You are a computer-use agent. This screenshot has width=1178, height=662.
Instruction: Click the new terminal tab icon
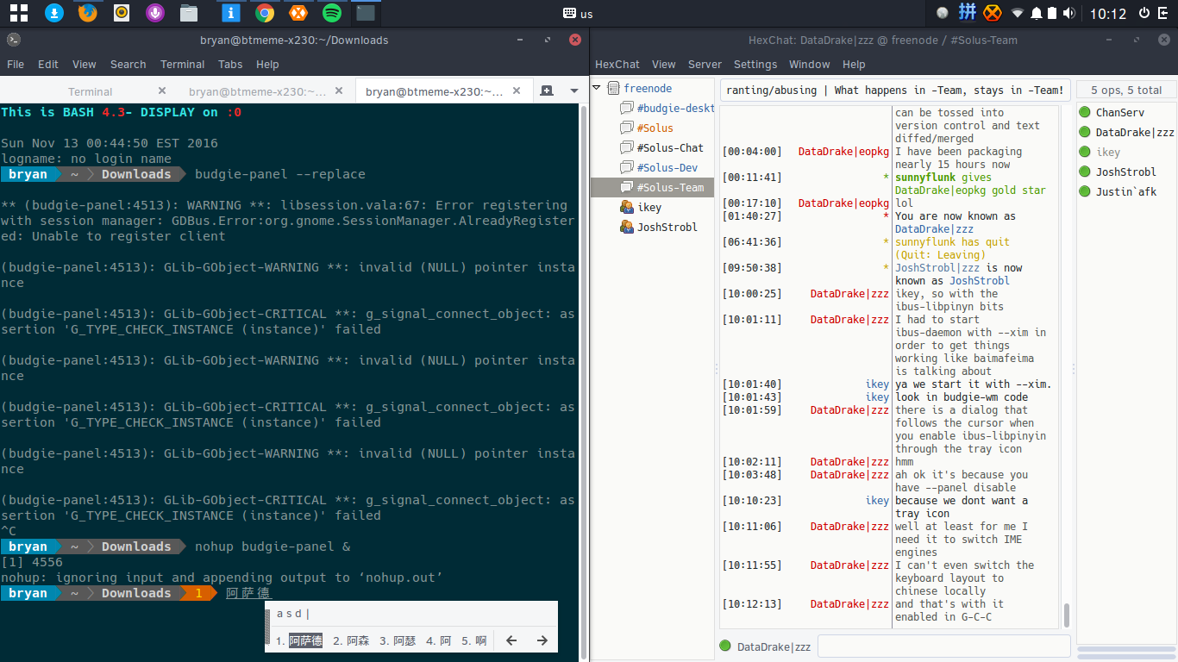pyautogui.click(x=546, y=91)
